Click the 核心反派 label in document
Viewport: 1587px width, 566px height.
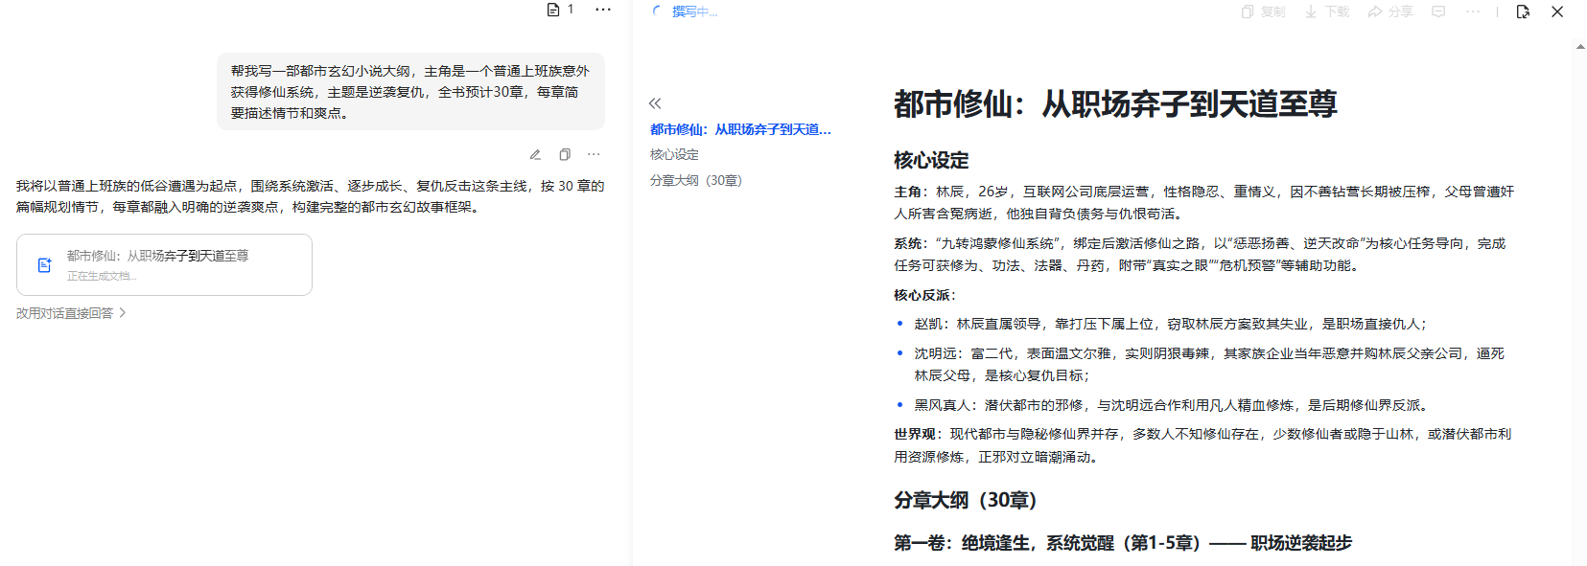click(924, 295)
